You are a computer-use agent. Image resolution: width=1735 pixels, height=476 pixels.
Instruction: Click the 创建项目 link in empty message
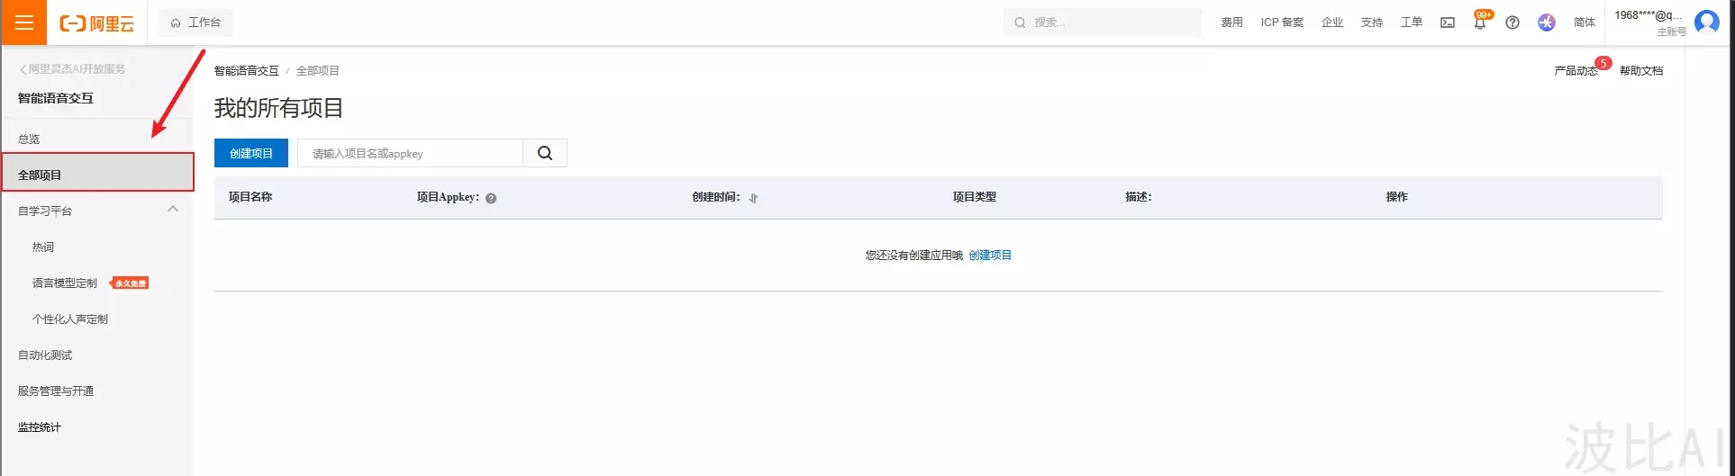pos(990,255)
